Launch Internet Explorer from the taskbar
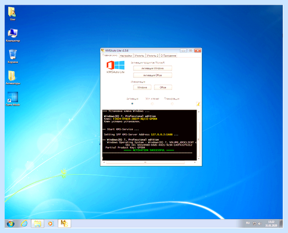This screenshot has width=288, height=233. (24, 223)
